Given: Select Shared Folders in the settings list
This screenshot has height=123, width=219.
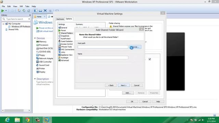Looking at the screenshot, I should coord(65,33).
